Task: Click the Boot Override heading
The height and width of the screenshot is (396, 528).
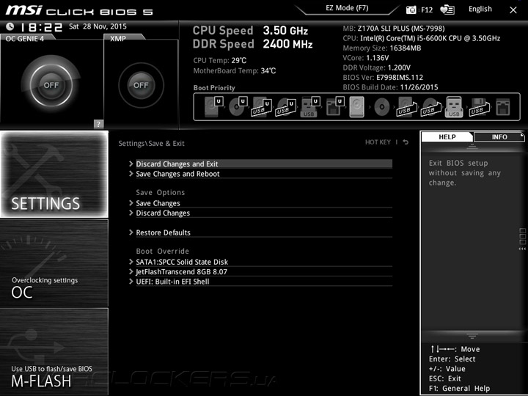Action: tap(163, 251)
